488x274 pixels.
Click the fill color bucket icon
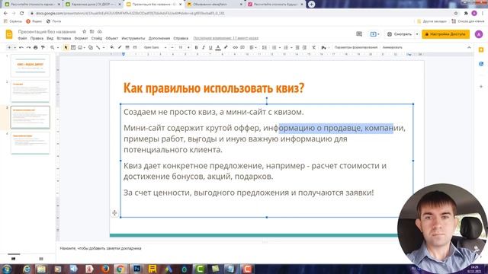[112, 47]
